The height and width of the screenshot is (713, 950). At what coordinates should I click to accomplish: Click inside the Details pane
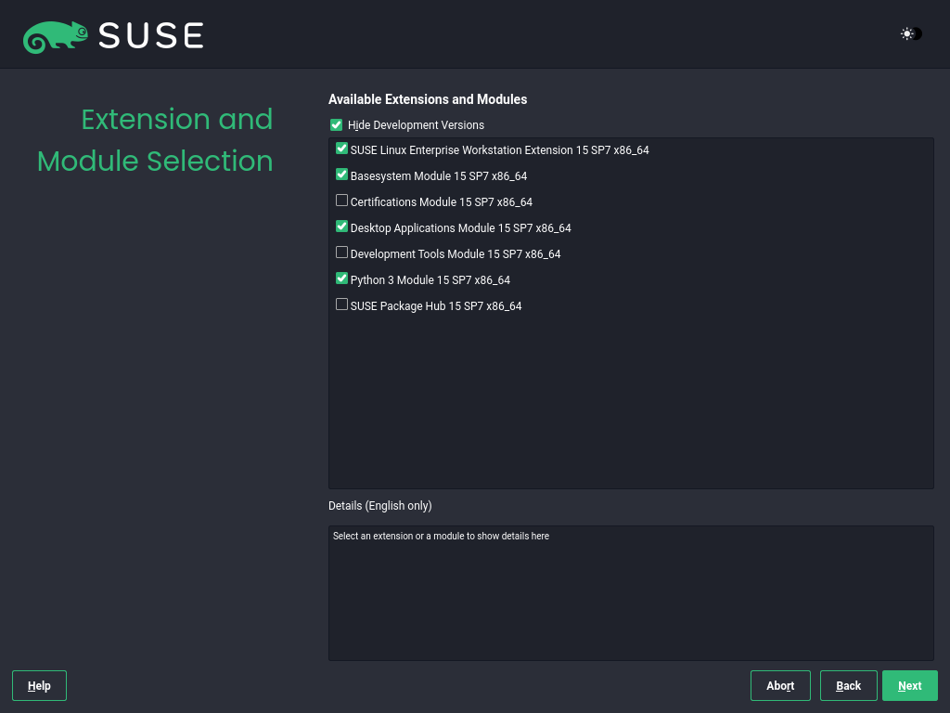[x=631, y=591]
